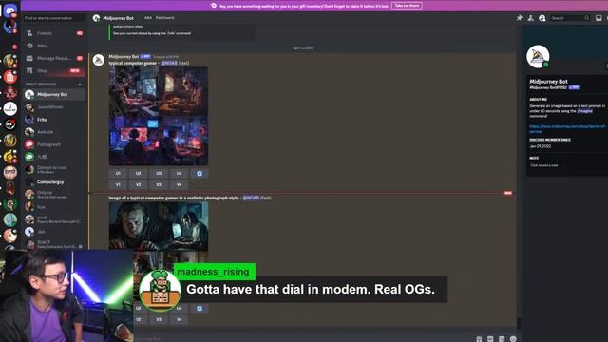The image size is (608, 342).
Task: Click @NOAB mention in realistic photograph prompt
Action: pyautogui.click(x=251, y=198)
